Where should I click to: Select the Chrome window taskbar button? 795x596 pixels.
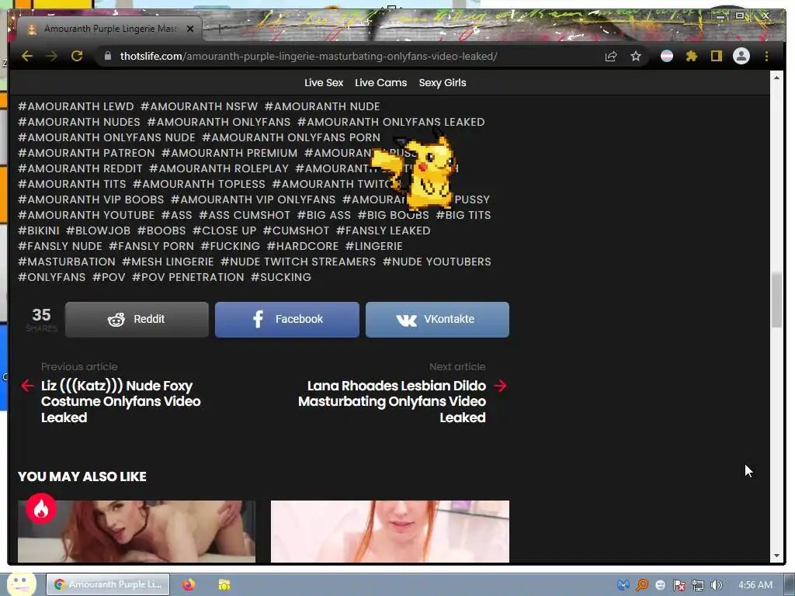pos(108,584)
